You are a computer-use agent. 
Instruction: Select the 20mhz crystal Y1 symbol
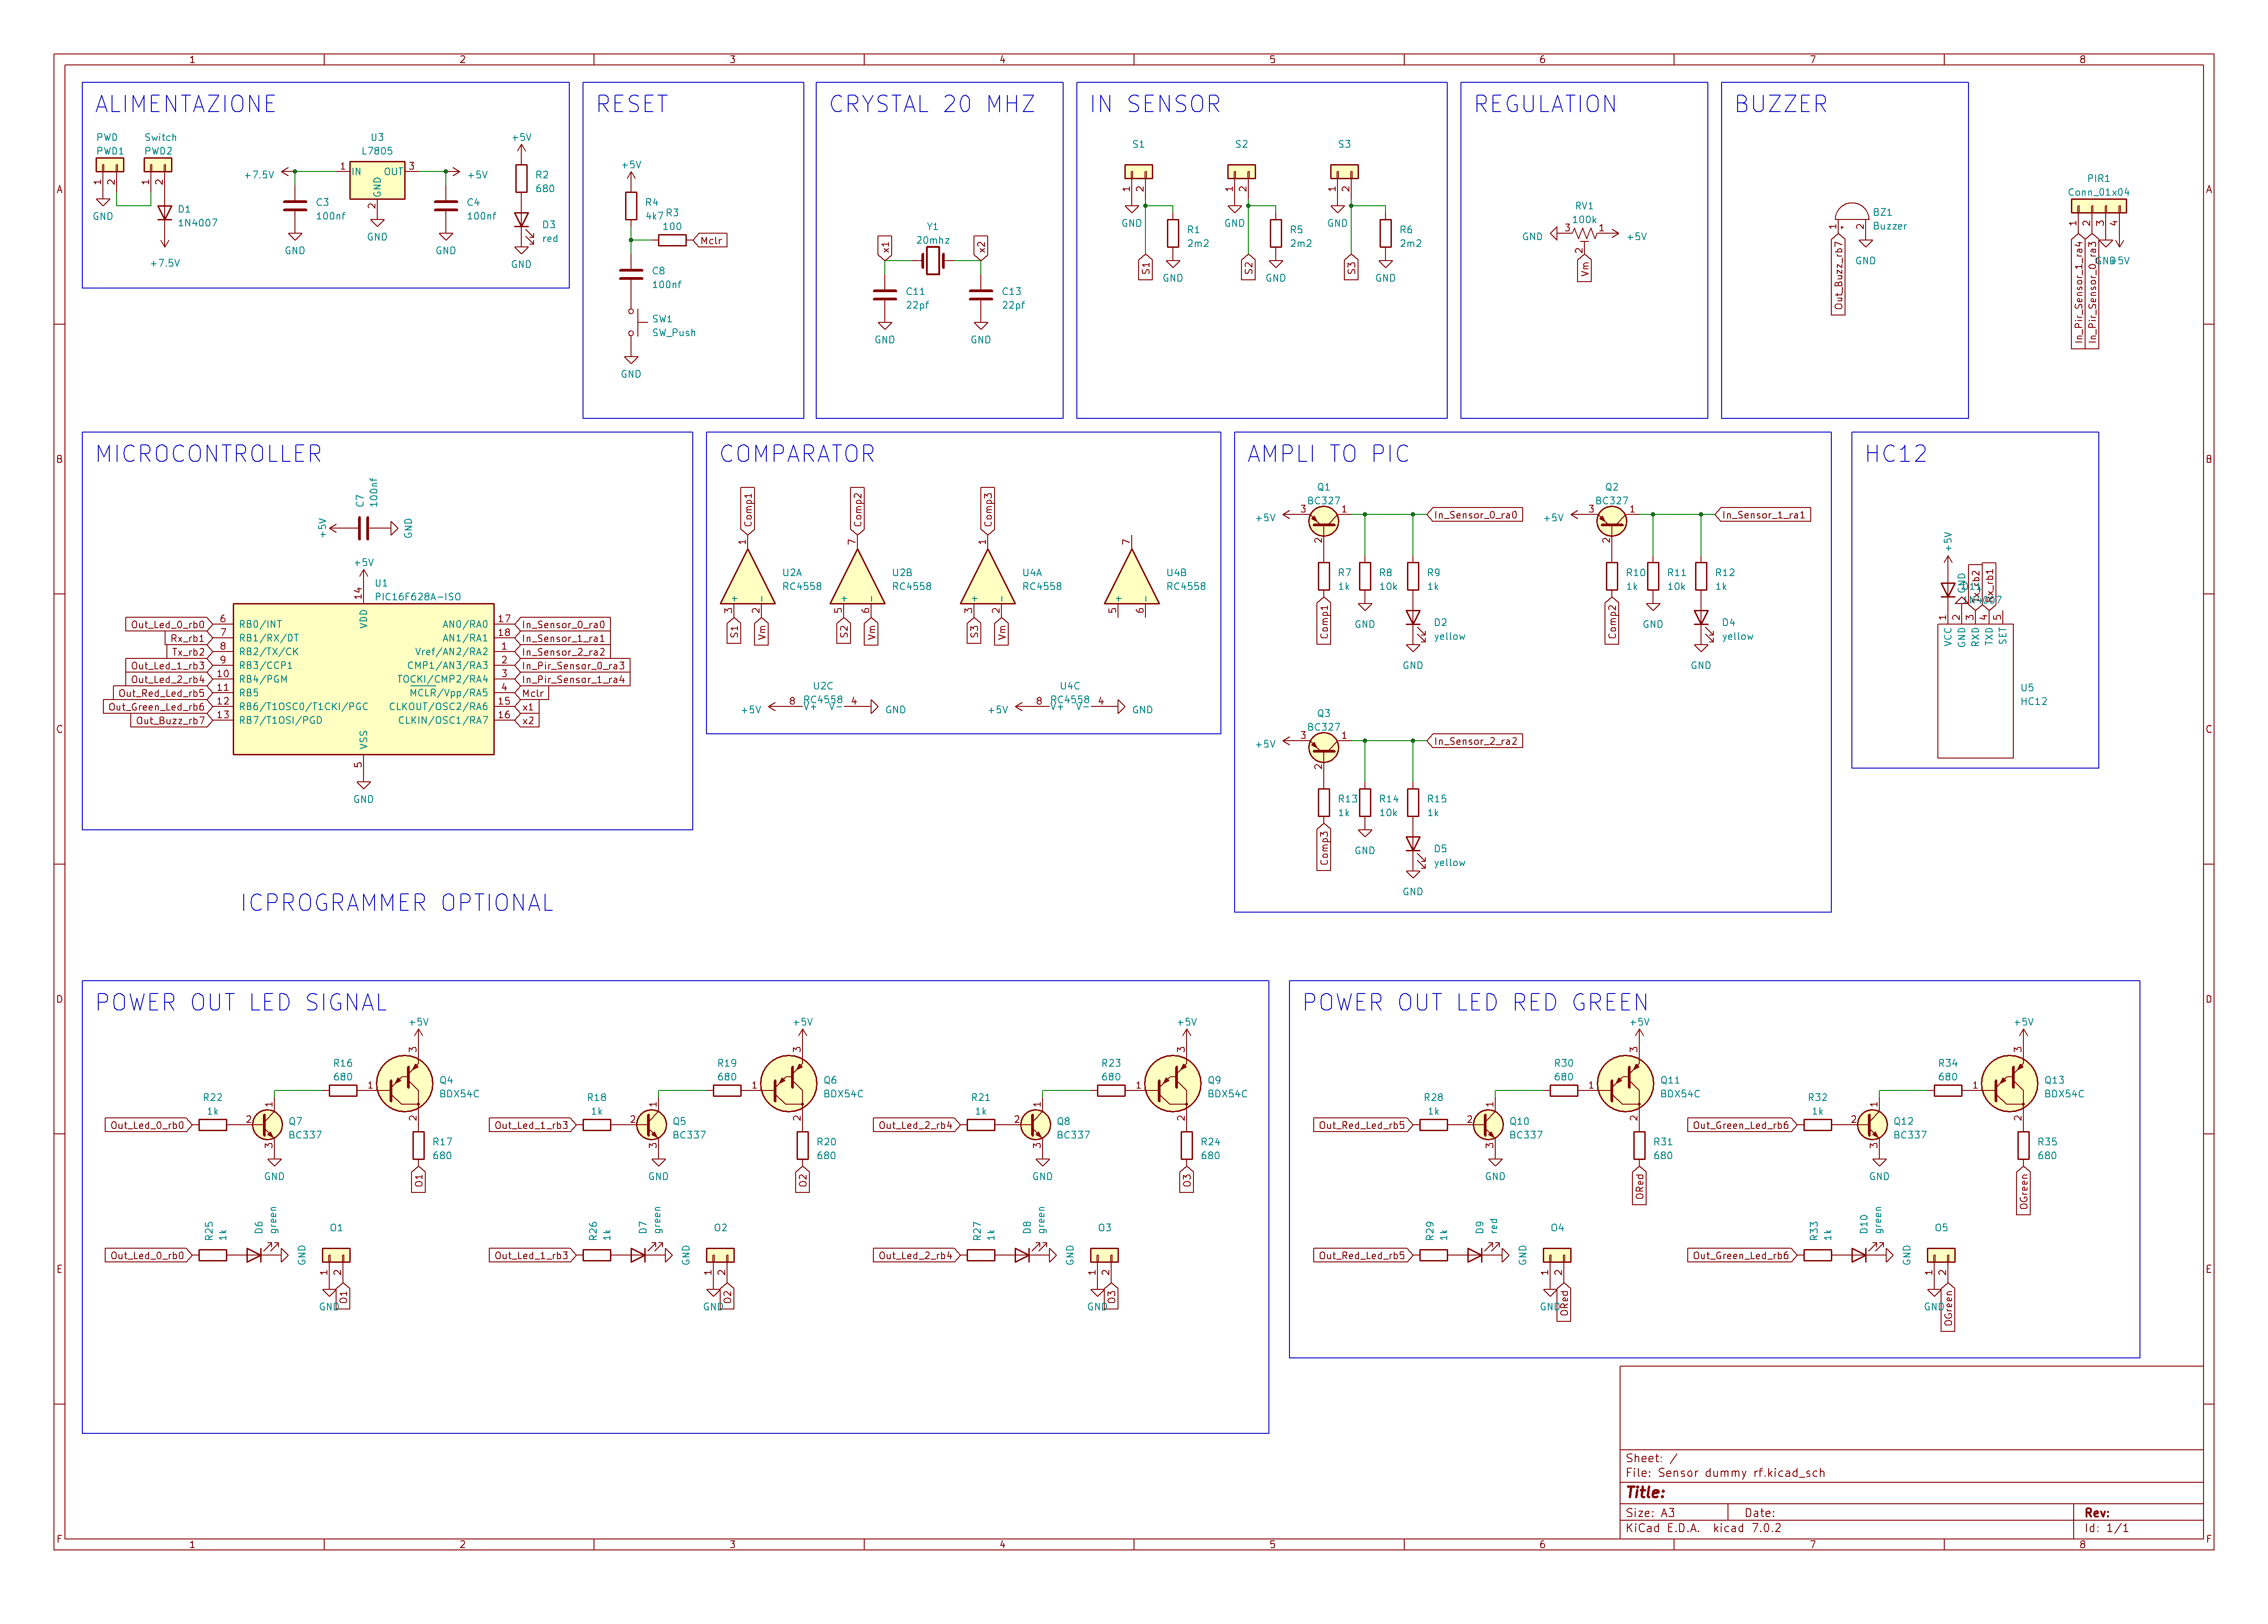click(x=932, y=261)
